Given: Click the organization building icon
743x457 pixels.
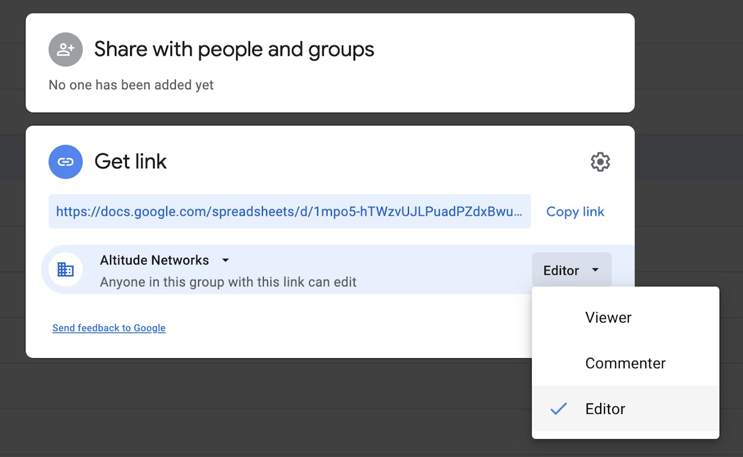Looking at the screenshot, I should [65, 269].
